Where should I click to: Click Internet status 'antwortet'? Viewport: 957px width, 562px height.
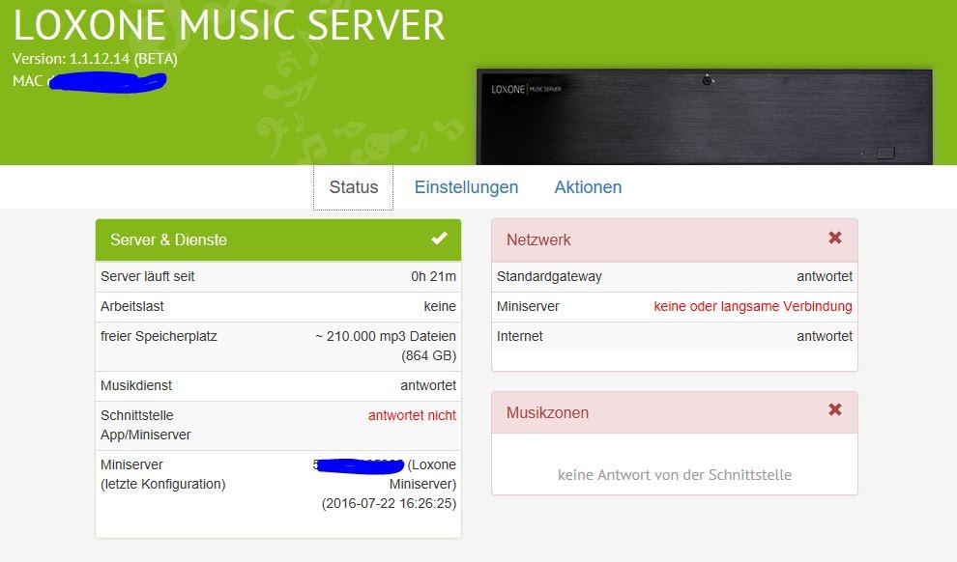(825, 336)
